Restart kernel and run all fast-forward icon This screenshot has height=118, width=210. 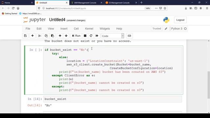coord(97,36)
